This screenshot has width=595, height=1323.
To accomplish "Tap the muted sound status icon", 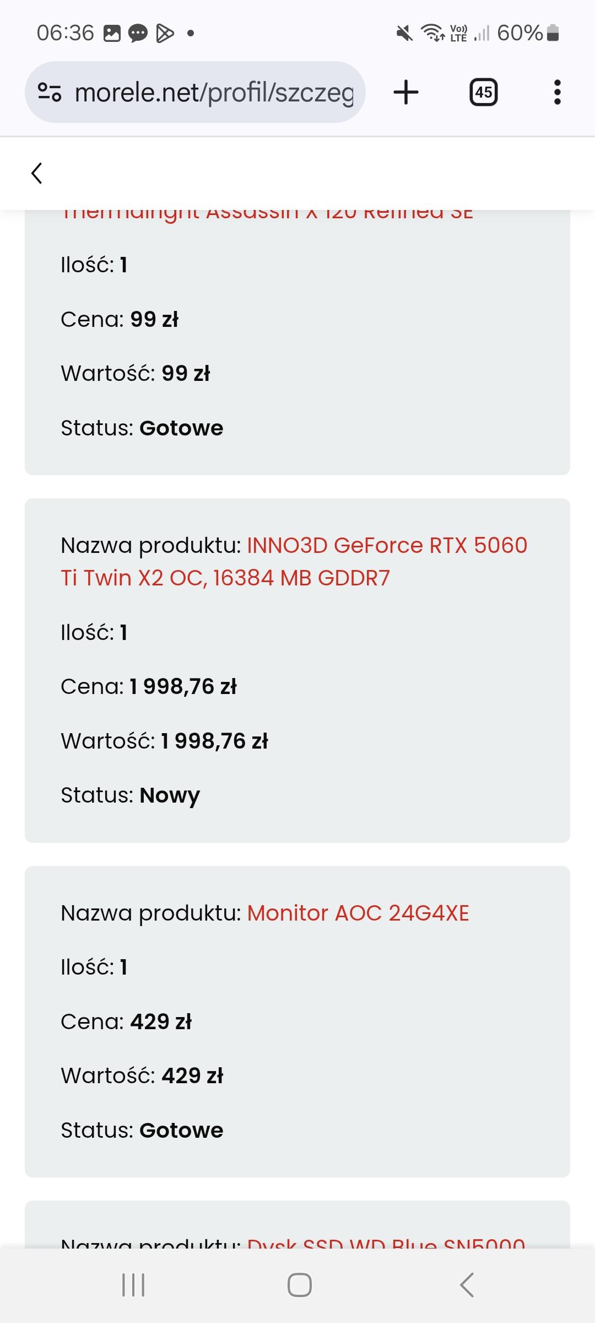I will coord(404,34).
